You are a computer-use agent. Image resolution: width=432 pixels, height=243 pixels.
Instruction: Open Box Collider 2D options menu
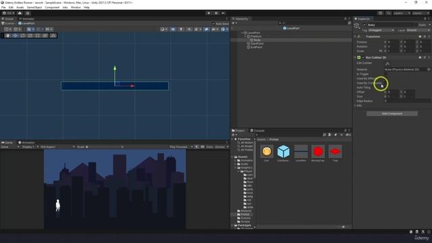pyautogui.click(x=429, y=57)
